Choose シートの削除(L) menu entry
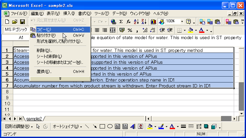This screenshot has height=138, width=246. click(60, 57)
